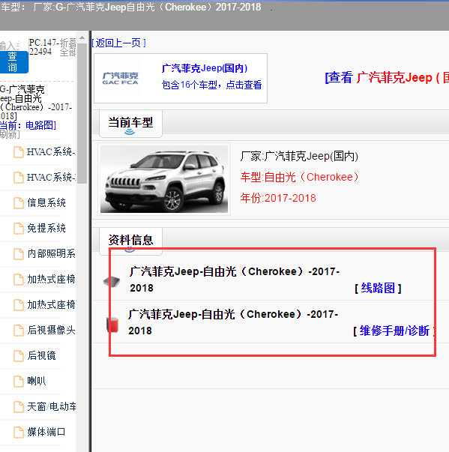Click the white Jeep Cherokee vehicle photo
The width and height of the screenshot is (449, 452).
(164, 179)
